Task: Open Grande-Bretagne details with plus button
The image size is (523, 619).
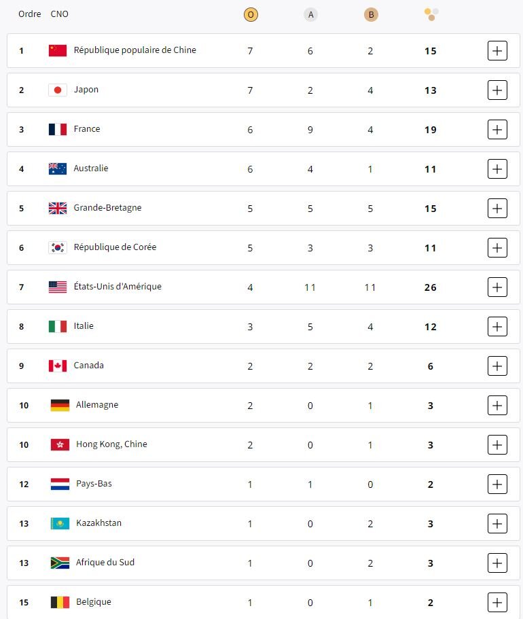Action: coord(497,208)
